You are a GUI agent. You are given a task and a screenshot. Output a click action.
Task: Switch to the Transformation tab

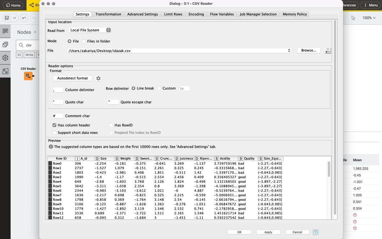[x=108, y=14]
